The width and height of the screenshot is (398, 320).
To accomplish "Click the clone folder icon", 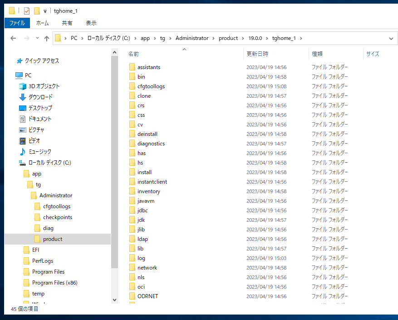I will [x=132, y=96].
